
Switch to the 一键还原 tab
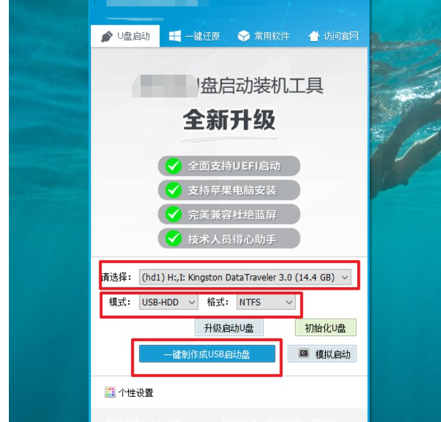point(195,36)
